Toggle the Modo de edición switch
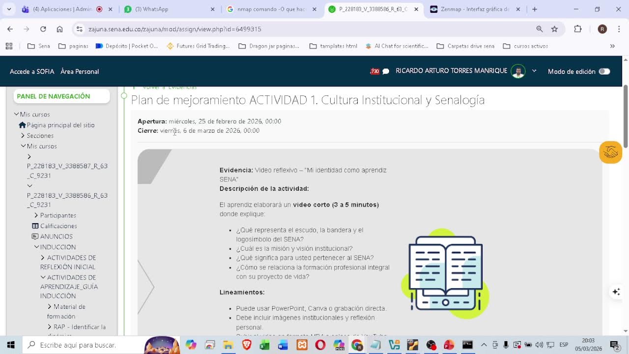The image size is (629, 354). [x=604, y=71]
